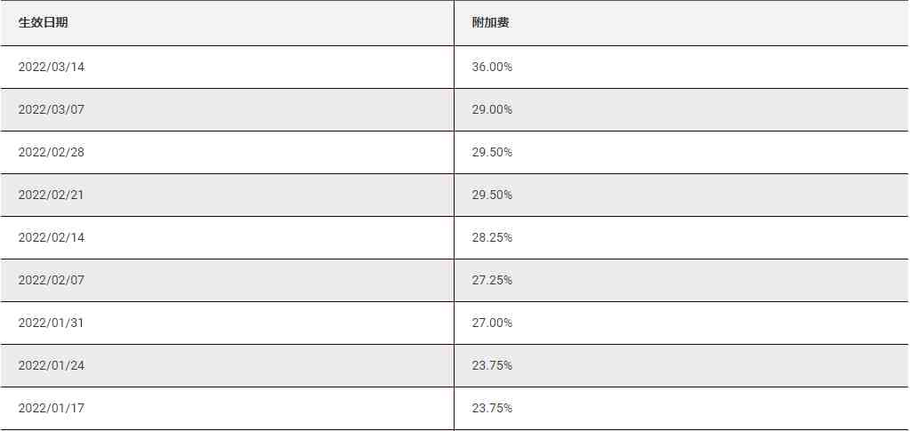This screenshot has height=431, width=910.
Task: Click the 27.00% surcharge value
Action: point(492,323)
